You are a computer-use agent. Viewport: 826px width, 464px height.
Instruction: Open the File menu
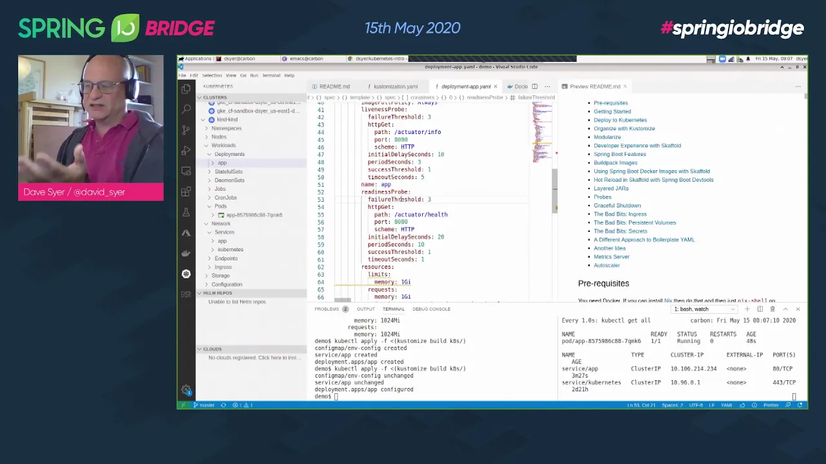[x=183, y=75]
